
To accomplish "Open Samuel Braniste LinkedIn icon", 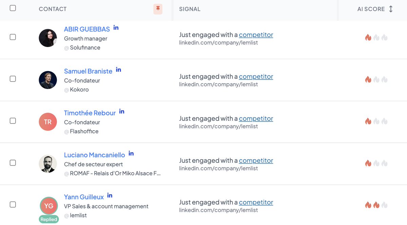I will (118, 70).
